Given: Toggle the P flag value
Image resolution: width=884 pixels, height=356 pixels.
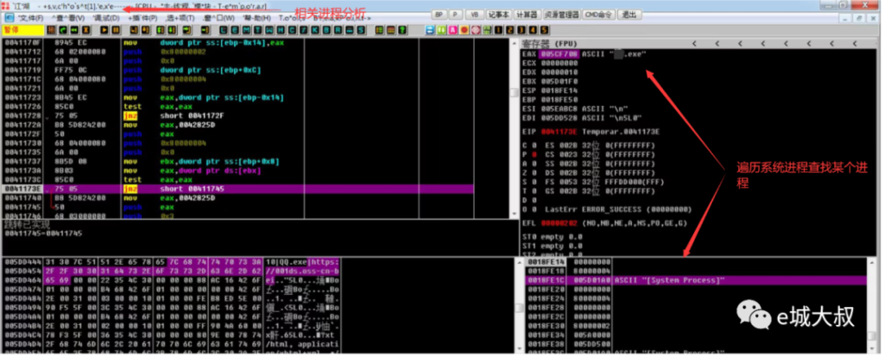Looking at the screenshot, I should coord(535,154).
